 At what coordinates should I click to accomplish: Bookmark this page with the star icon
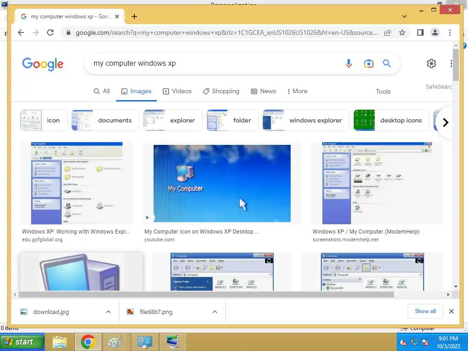pos(402,32)
